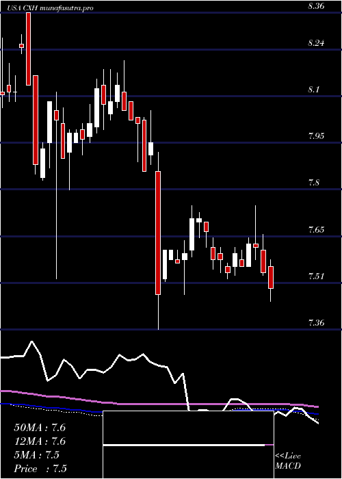
Task: Click the 8.24 price axis label
Action: pos(316,43)
